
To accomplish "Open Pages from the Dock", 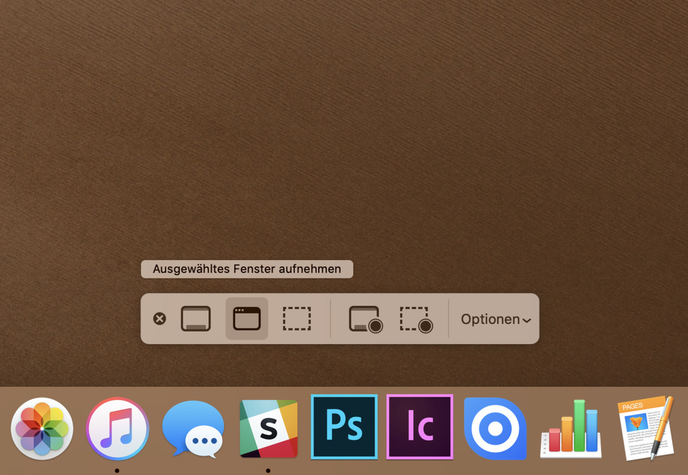I will click(646, 427).
